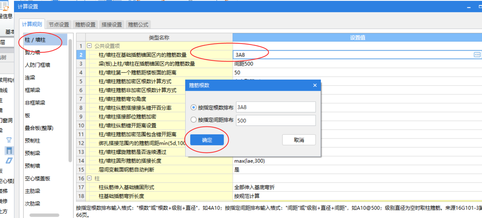Click the max(lae,300) value cell
482x218 pixels.
[357, 161]
